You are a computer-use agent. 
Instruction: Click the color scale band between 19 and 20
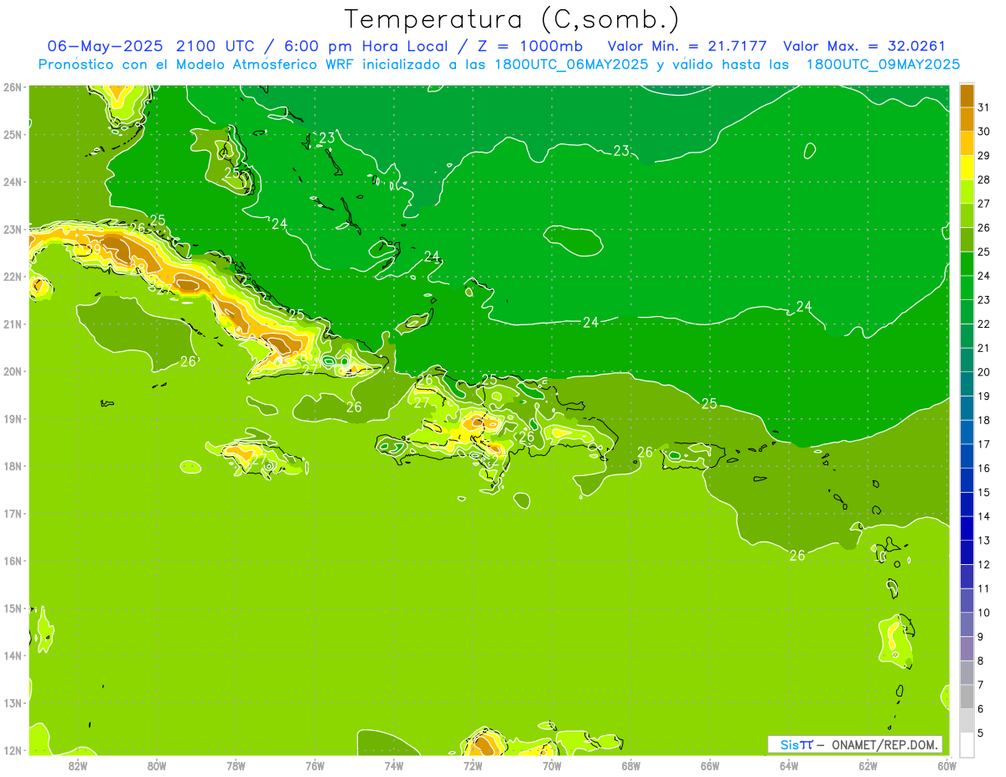tap(967, 384)
